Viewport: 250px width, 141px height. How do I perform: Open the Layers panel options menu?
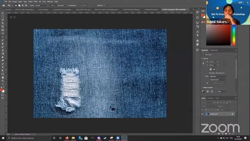236,98
